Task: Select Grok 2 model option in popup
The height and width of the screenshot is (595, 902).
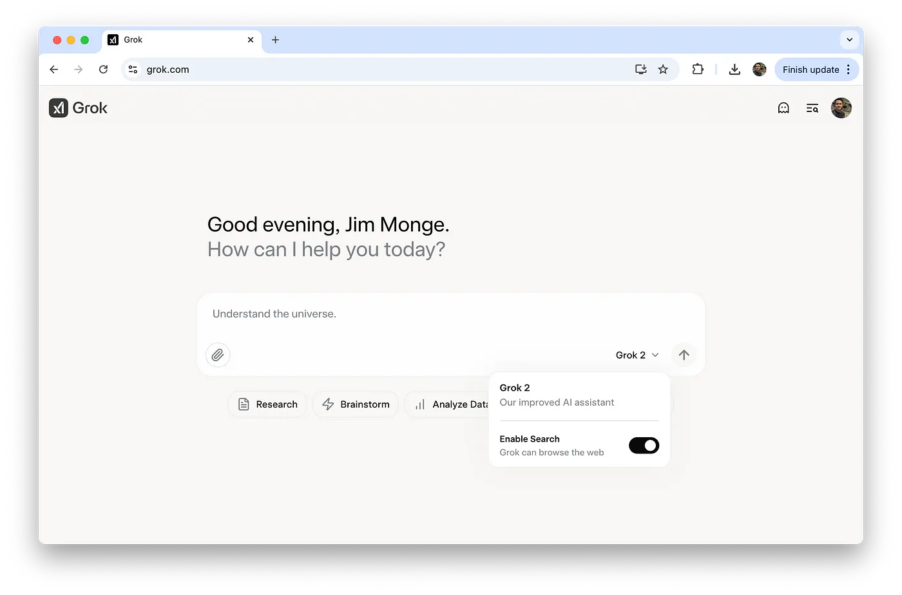Action: point(579,395)
